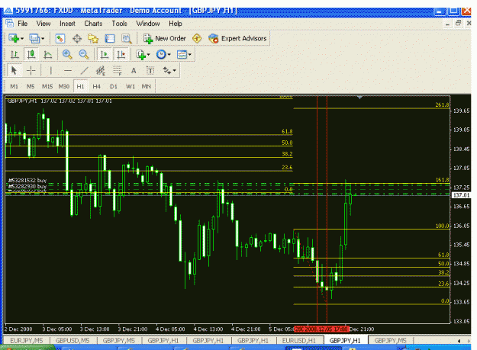Expand the Periods dropdown arrow

click(x=169, y=55)
